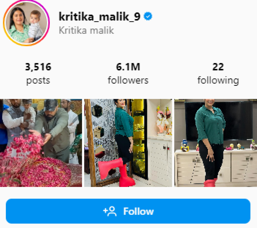Click the followers label text
This screenshot has width=257, height=228.
click(128, 80)
